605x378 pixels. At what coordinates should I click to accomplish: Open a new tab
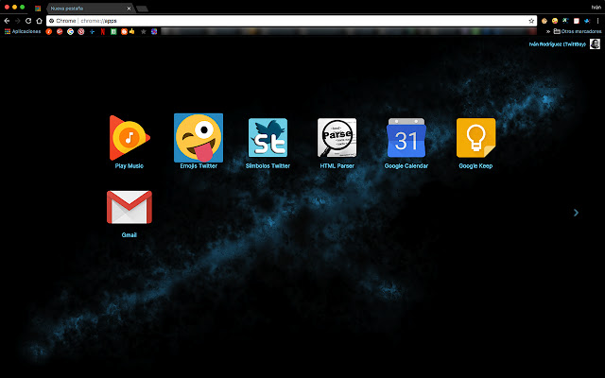pyautogui.click(x=142, y=9)
